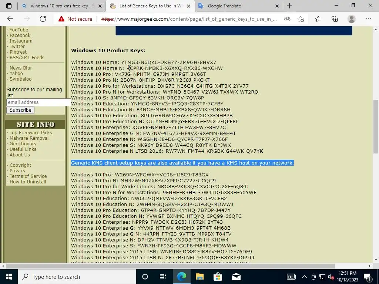The height and width of the screenshot is (284, 379).
Task: Open a new tab with the plus button
Action: [x=289, y=6]
